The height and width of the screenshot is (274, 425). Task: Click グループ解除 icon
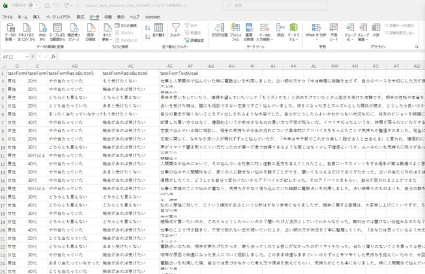pos(363,28)
